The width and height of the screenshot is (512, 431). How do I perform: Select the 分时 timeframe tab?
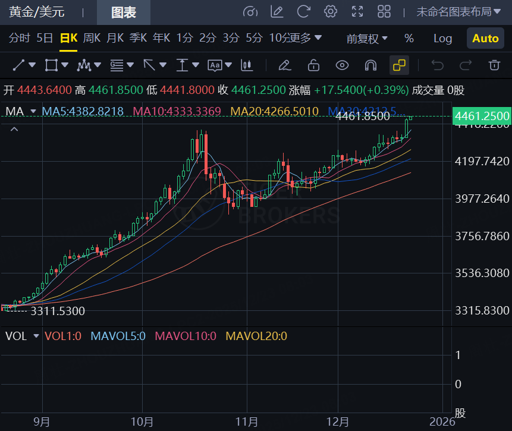(x=20, y=38)
